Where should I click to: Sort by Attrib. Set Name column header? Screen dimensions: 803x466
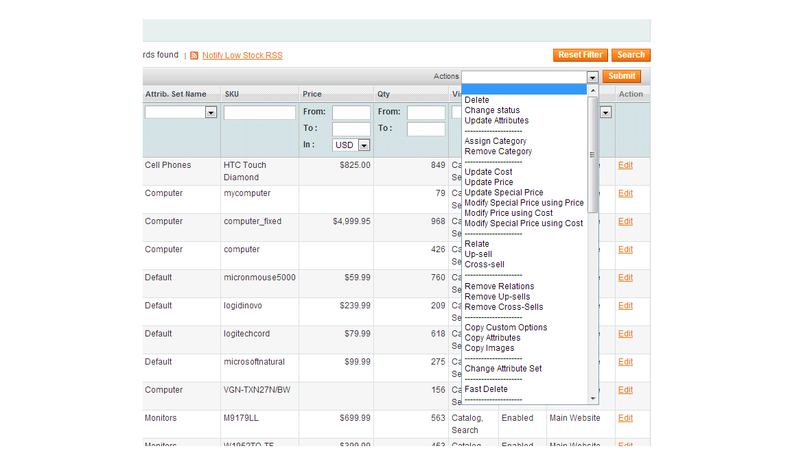tap(176, 94)
